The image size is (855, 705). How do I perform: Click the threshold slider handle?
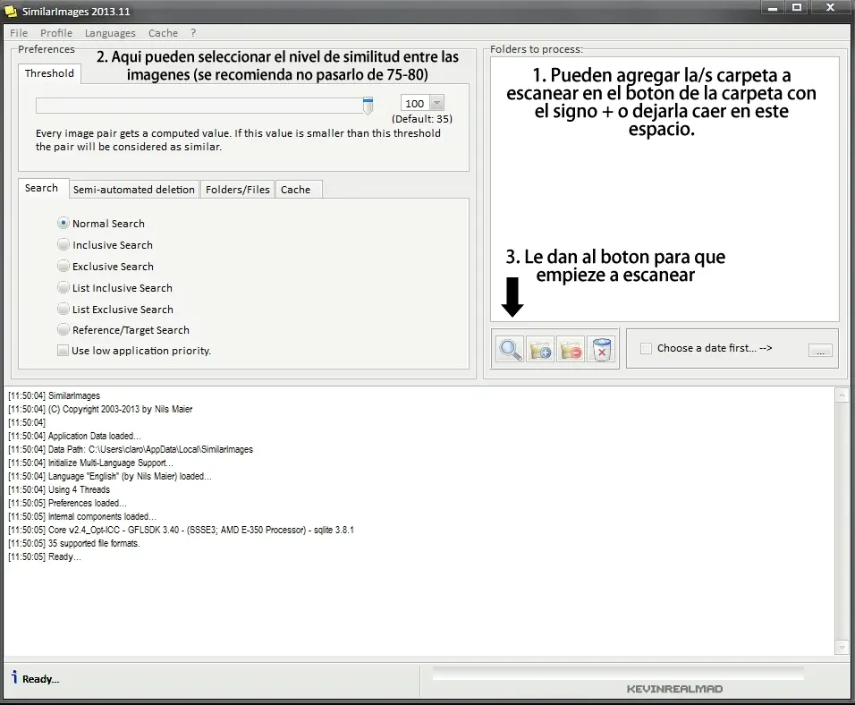tap(368, 106)
